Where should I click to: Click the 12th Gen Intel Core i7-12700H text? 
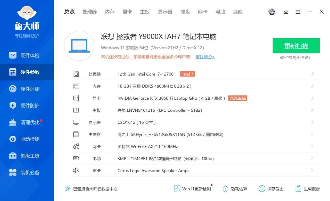coord(147,74)
